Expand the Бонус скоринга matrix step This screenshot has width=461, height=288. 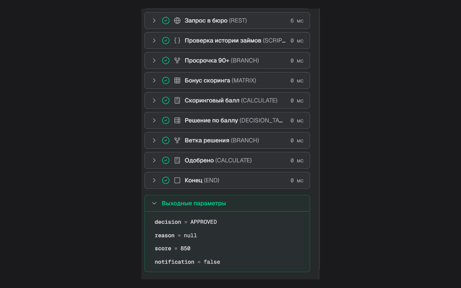[154, 80]
